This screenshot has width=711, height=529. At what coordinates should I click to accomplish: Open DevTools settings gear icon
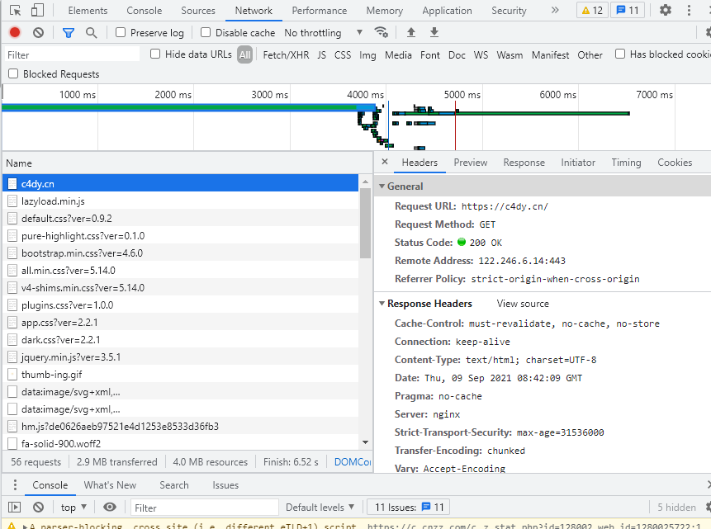point(666,11)
